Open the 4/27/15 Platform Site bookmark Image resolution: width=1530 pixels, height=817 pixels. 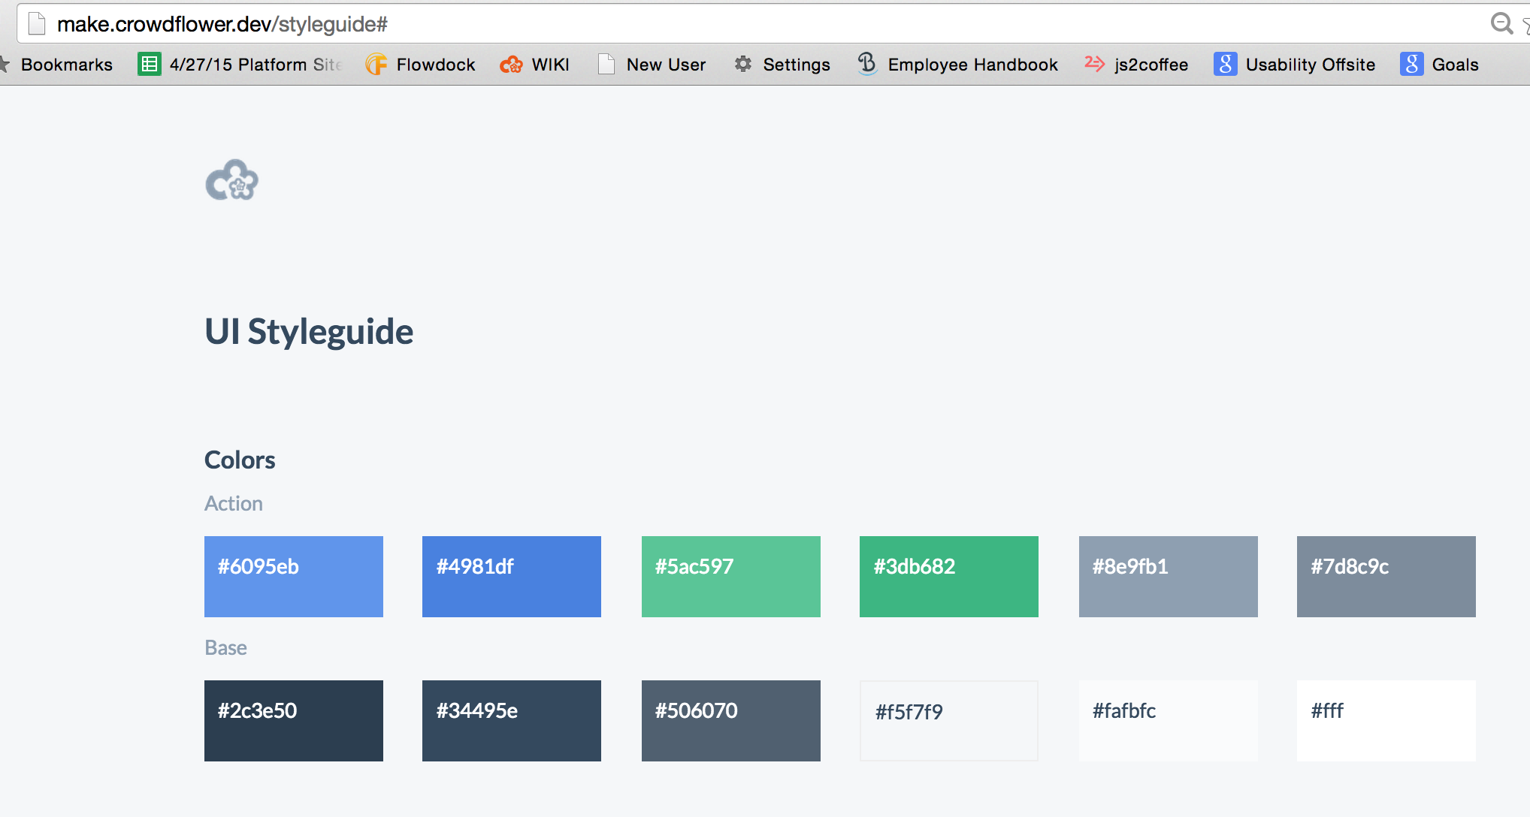coord(240,65)
